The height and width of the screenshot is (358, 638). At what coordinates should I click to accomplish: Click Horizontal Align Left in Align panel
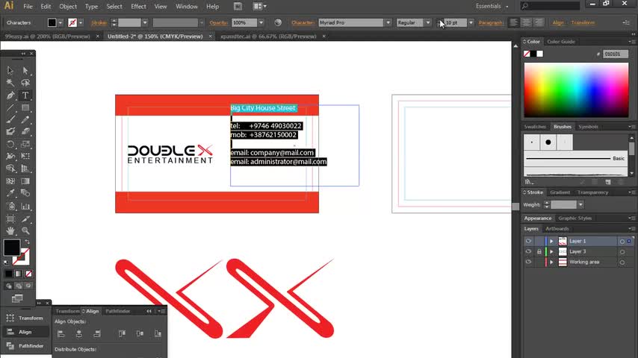coord(61,333)
